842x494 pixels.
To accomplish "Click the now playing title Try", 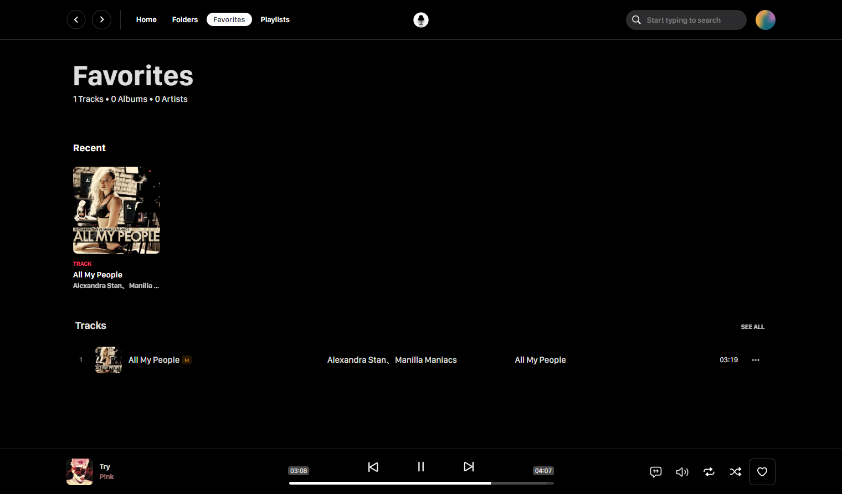I will coord(105,467).
